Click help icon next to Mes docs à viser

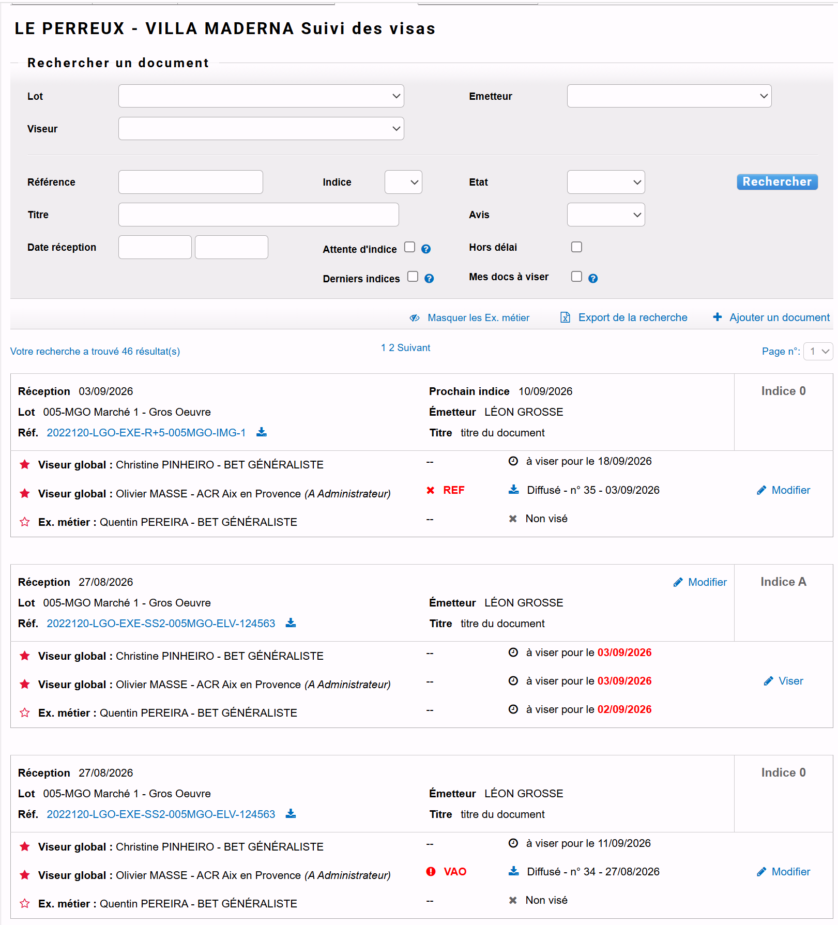pos(593,278)
